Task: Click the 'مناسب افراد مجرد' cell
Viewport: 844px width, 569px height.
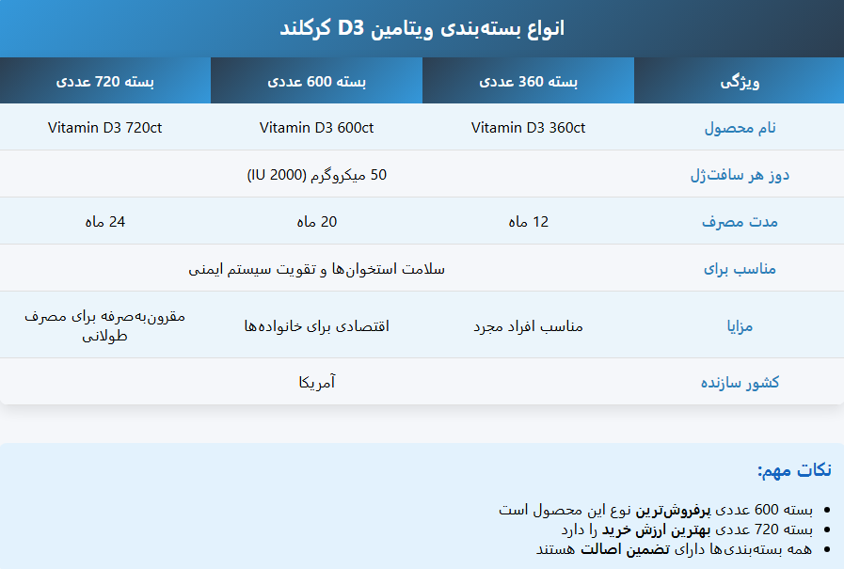Action: click(x=528, y=326)
